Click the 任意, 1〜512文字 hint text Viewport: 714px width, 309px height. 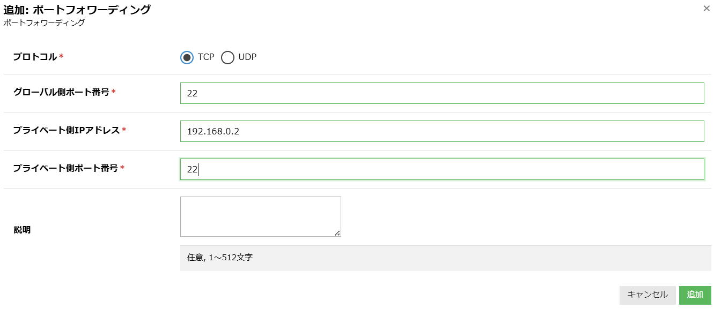point(220,258)
